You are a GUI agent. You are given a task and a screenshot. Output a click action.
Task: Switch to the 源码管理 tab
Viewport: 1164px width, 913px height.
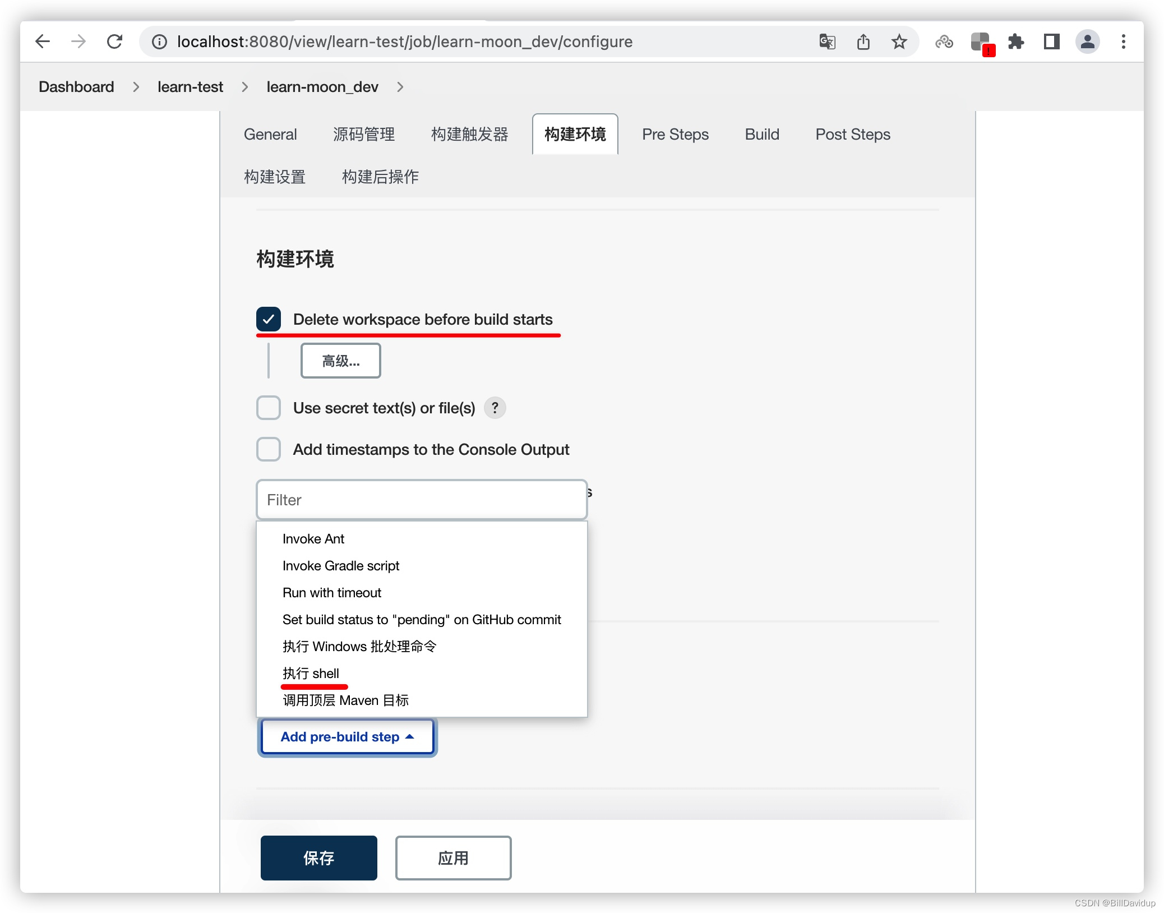364,135
